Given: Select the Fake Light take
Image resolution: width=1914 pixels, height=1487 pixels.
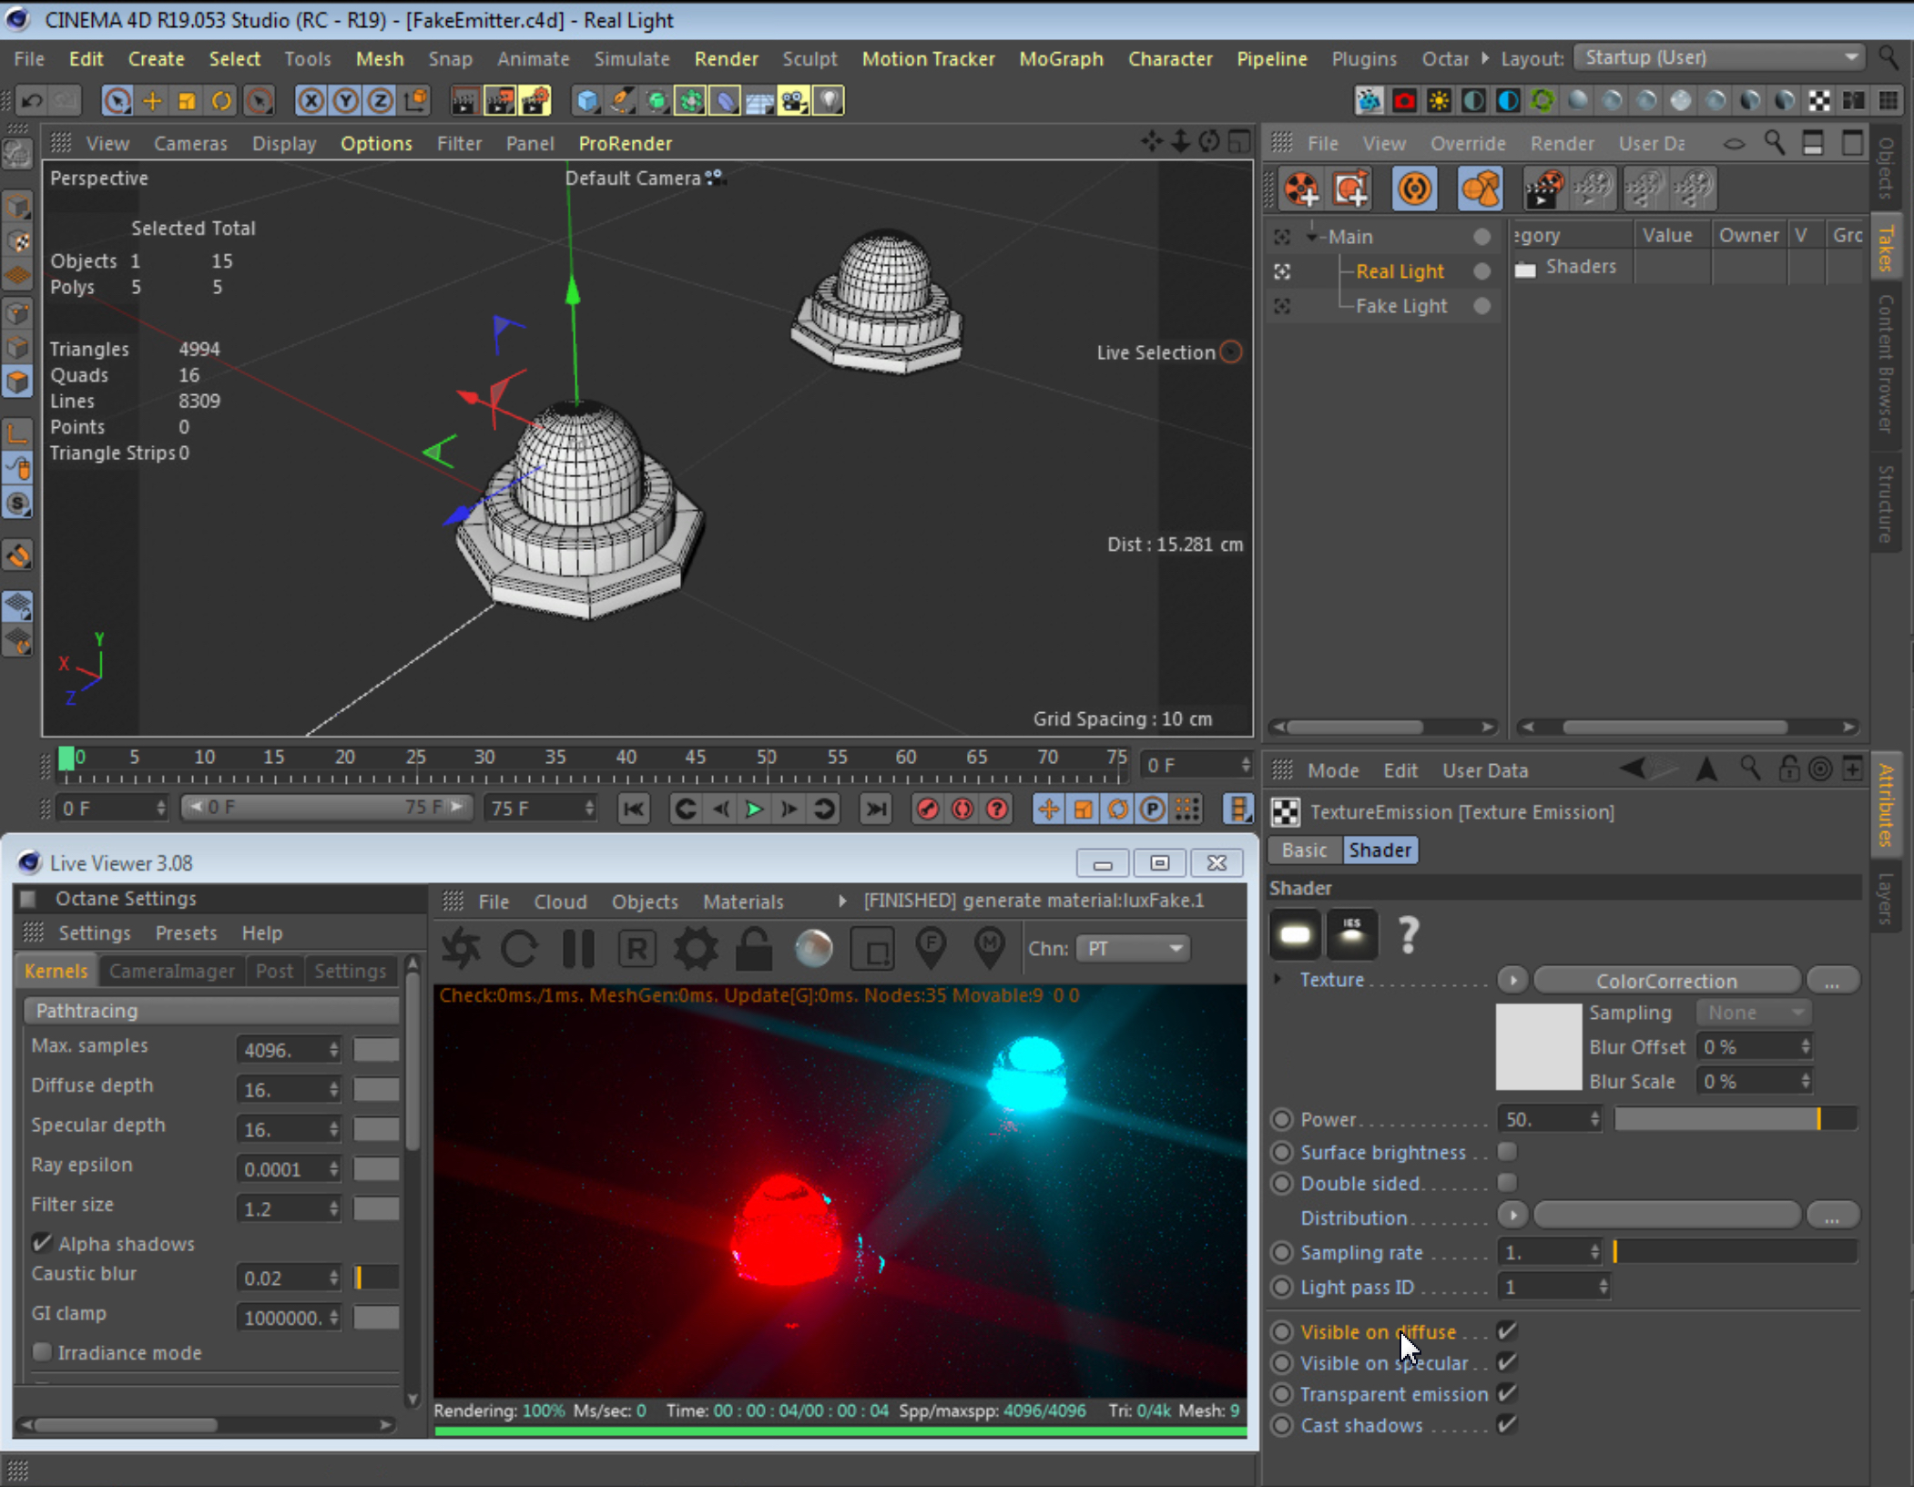Looking at the screenshot, I should 1400,306.
